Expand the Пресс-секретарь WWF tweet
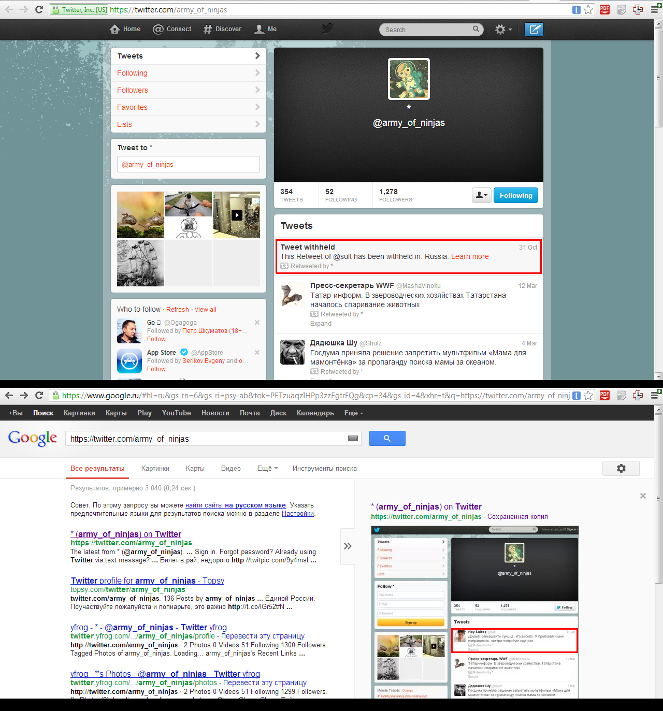This screenshot has width=663, height=711. pos(321,324)
